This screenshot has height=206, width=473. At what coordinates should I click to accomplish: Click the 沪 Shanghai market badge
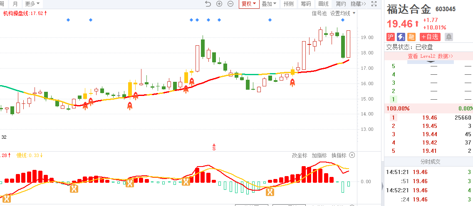point(391,37)
